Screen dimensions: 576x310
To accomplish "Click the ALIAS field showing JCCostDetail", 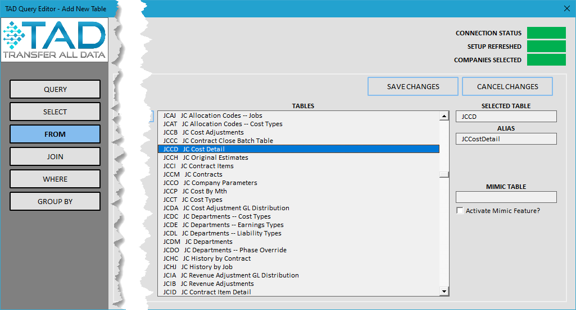I will point(506,139).
